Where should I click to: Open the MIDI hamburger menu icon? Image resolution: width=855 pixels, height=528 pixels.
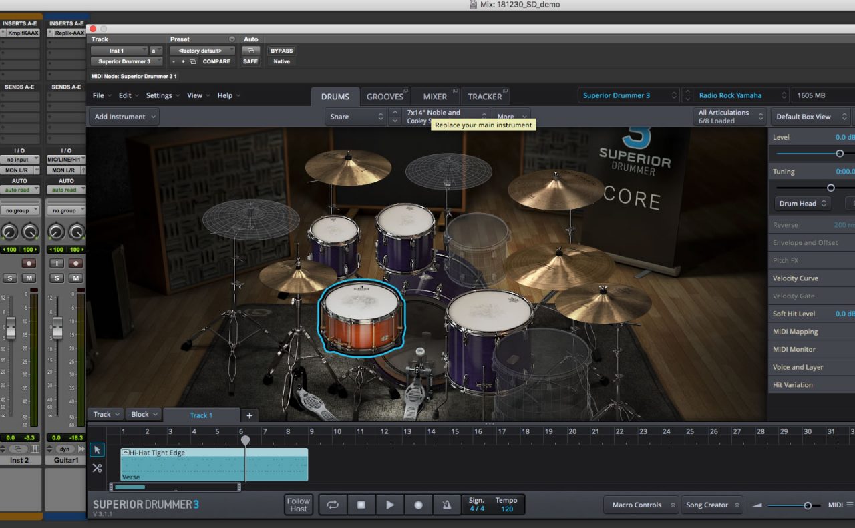tap(850, 505)
